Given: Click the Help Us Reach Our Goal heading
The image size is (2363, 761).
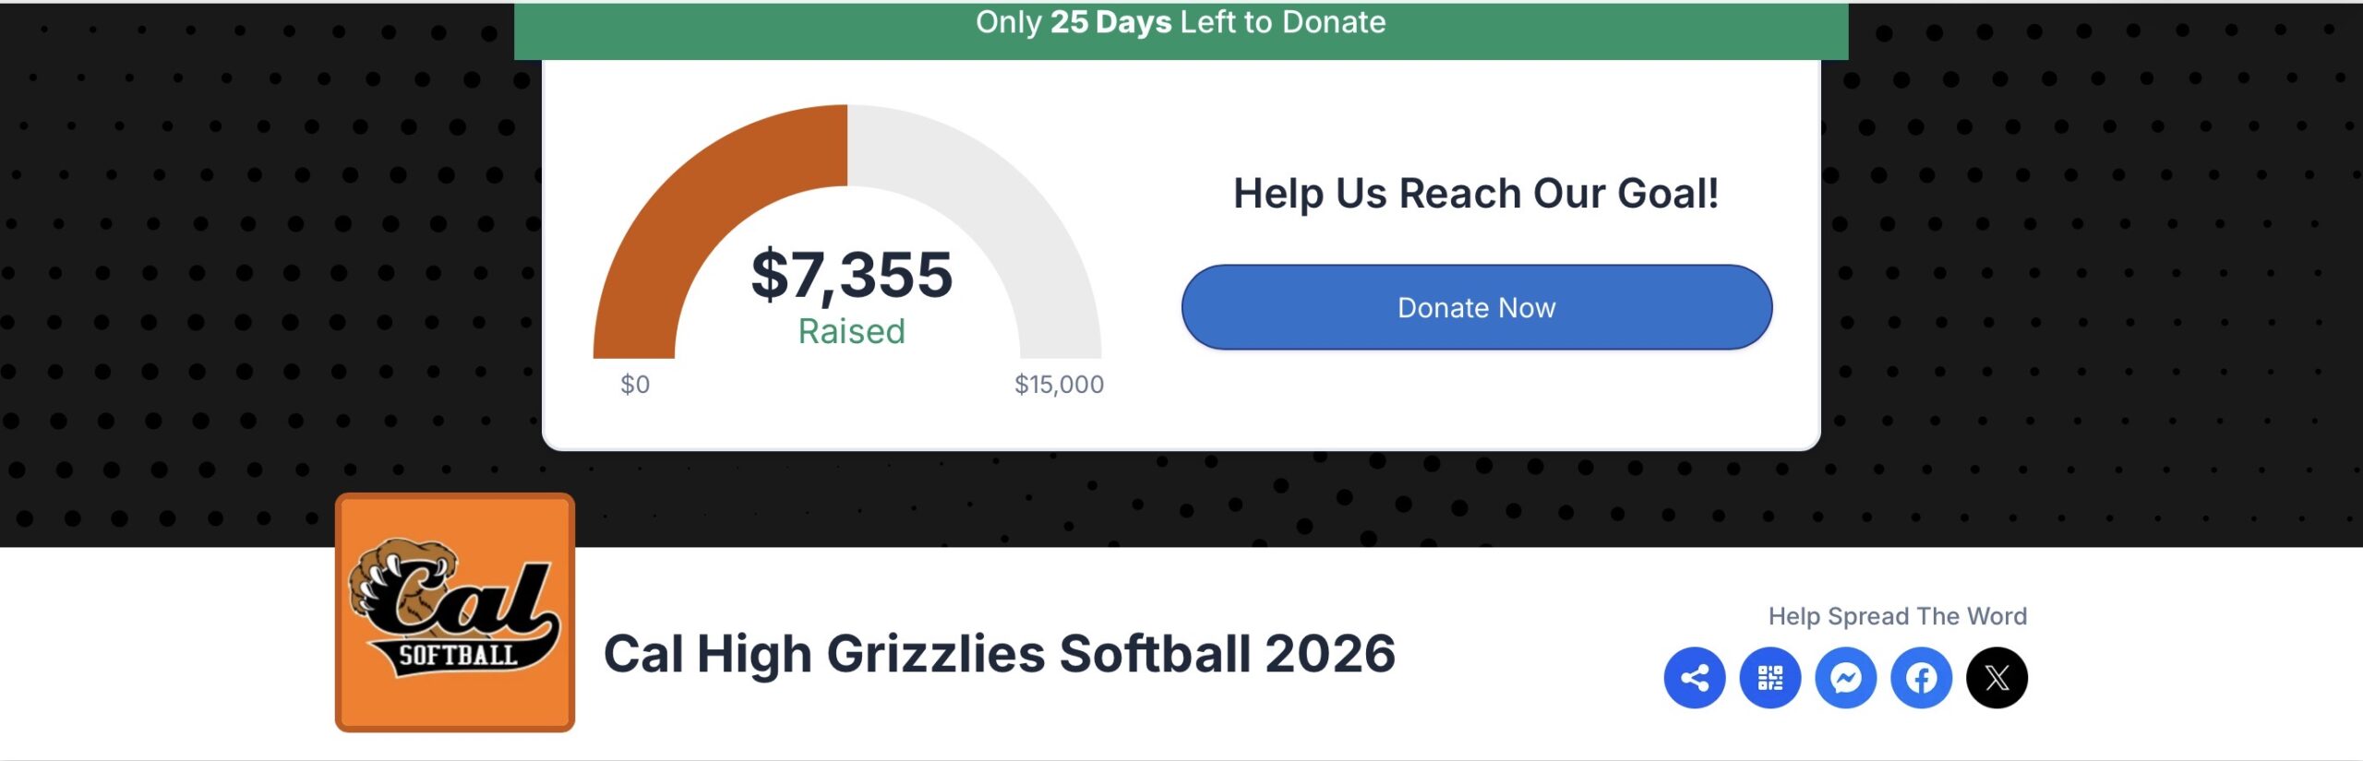Looking at the screenshot, I should tap(1475, 194).
